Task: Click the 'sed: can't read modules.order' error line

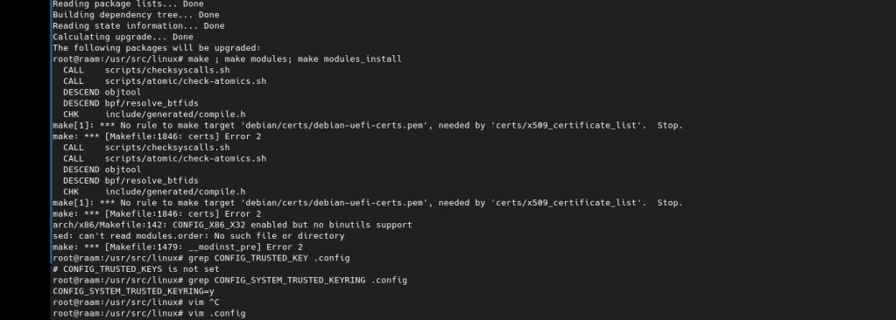Action: tap(198, 235)
